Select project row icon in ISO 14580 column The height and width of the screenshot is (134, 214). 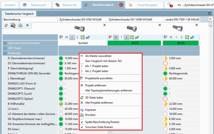coord(110,37)
